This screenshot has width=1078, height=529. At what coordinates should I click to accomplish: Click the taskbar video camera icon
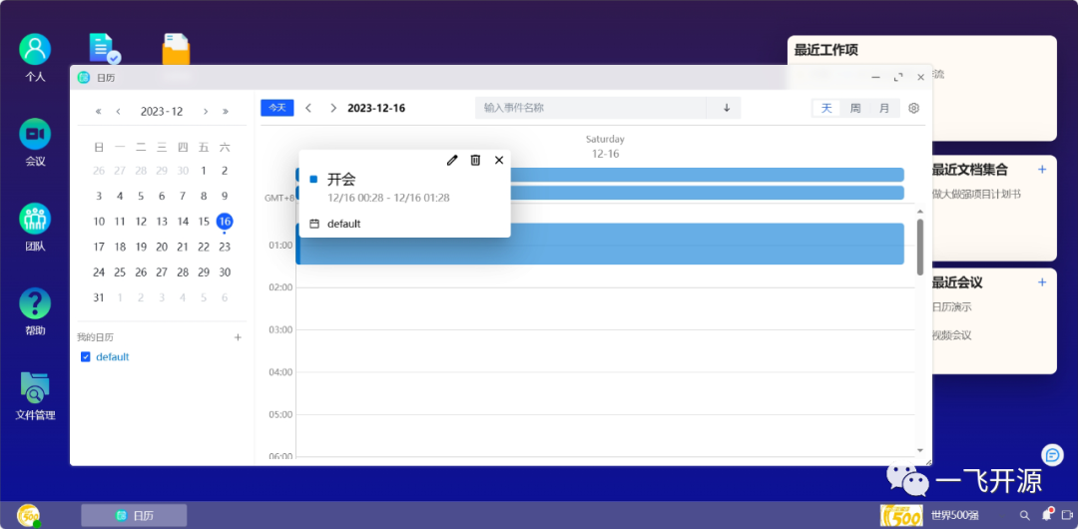(1068, 515)
